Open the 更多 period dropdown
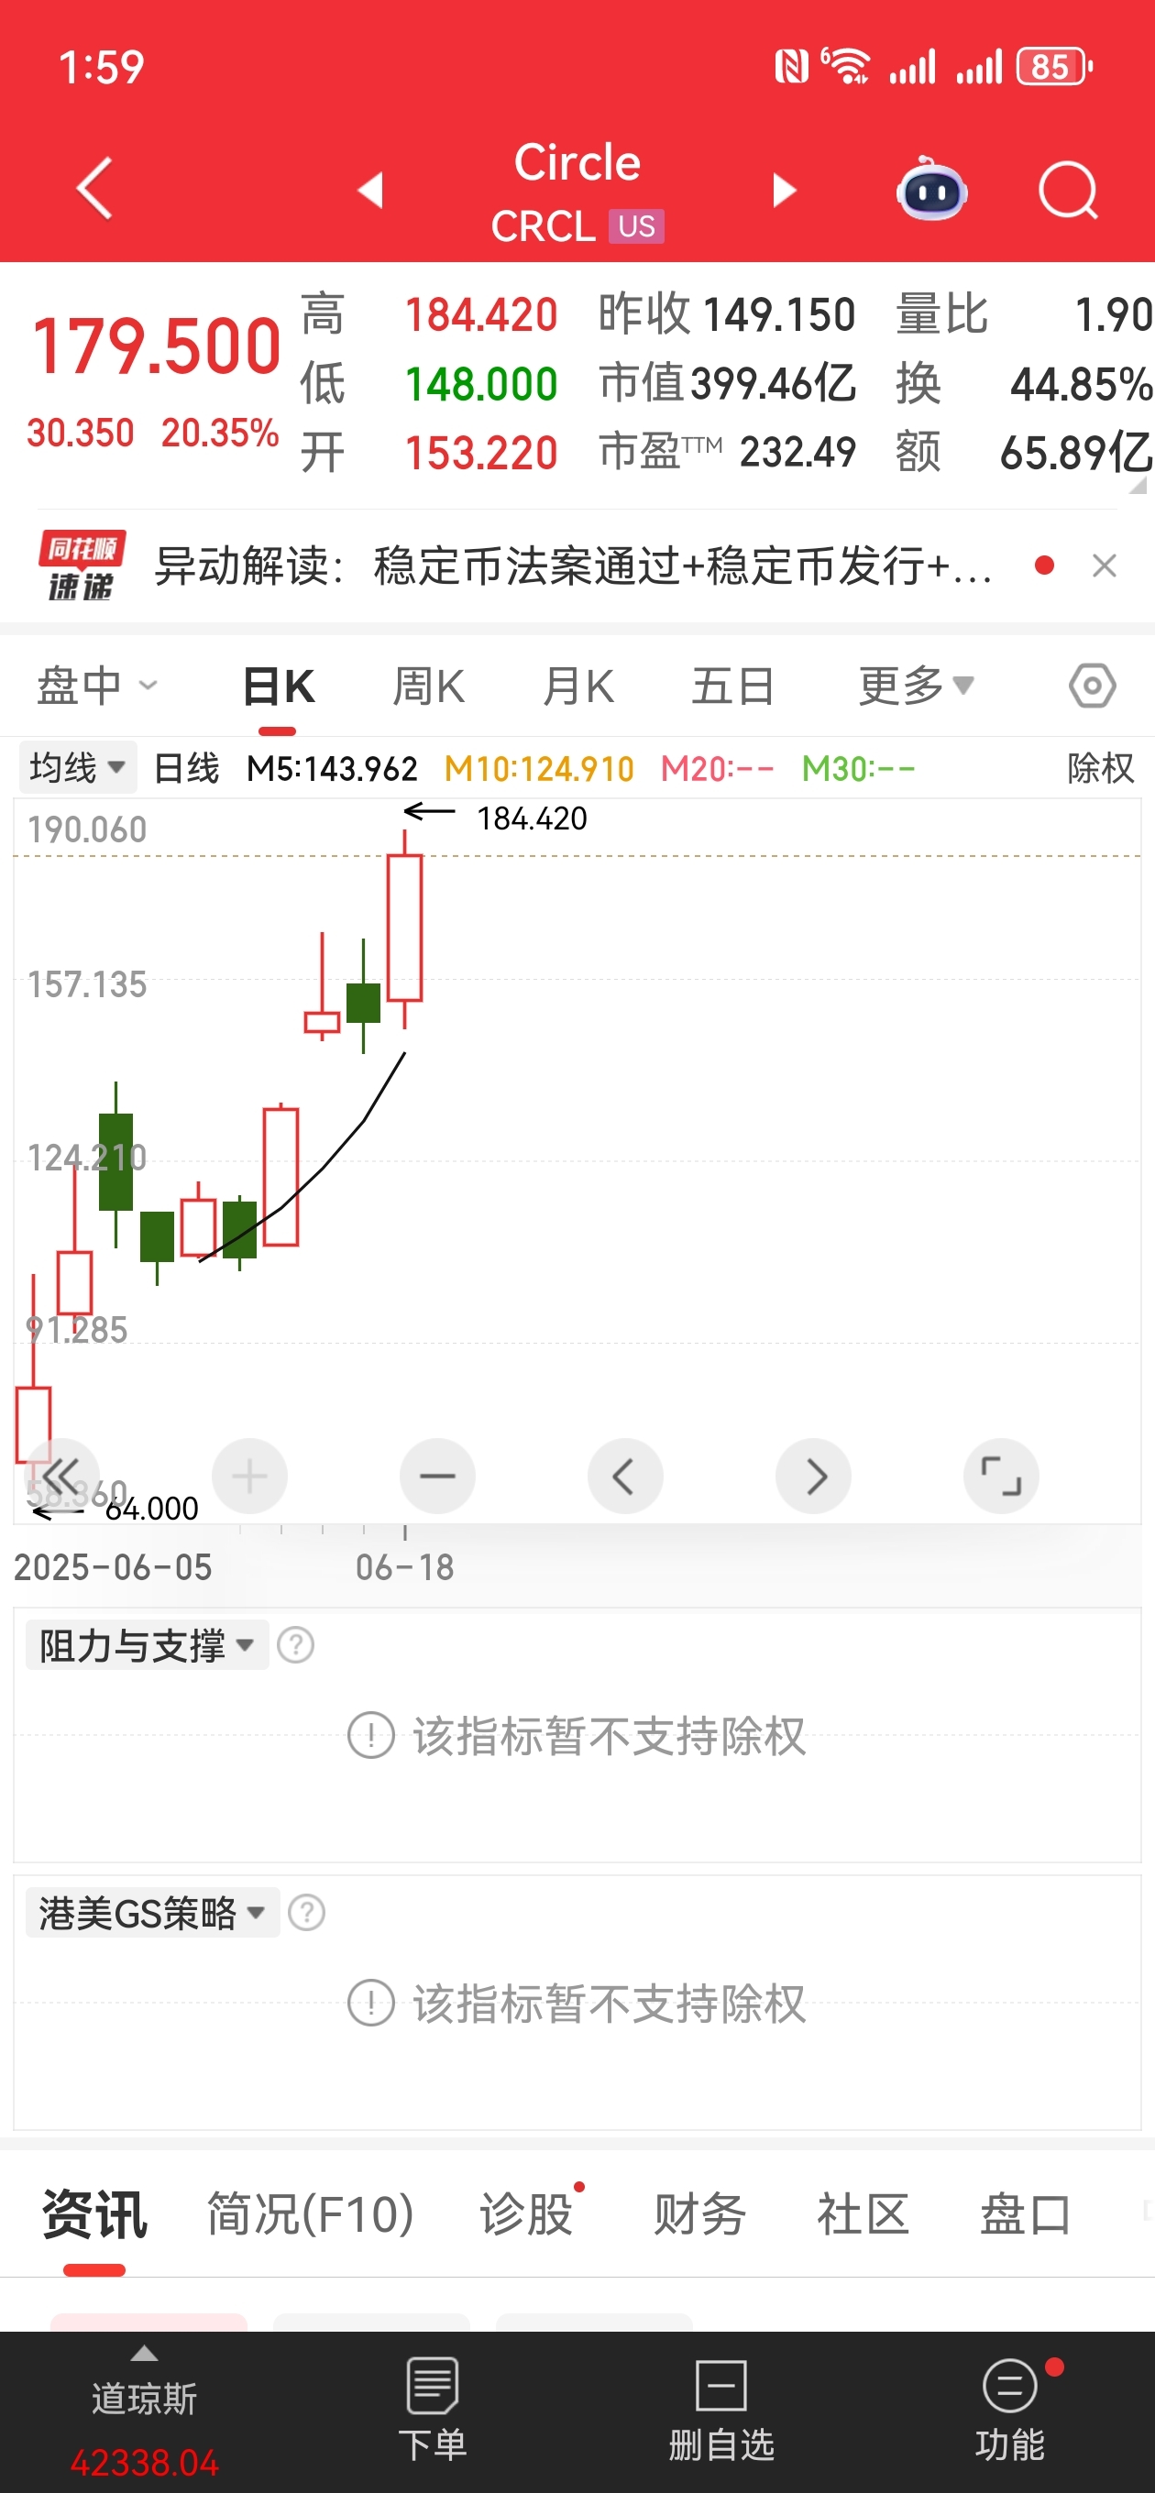This screenshot has height=2493, width=1155. pos(916,686)
